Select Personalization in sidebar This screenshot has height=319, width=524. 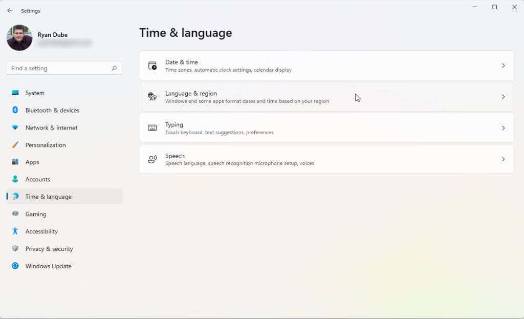pos(64,145)
